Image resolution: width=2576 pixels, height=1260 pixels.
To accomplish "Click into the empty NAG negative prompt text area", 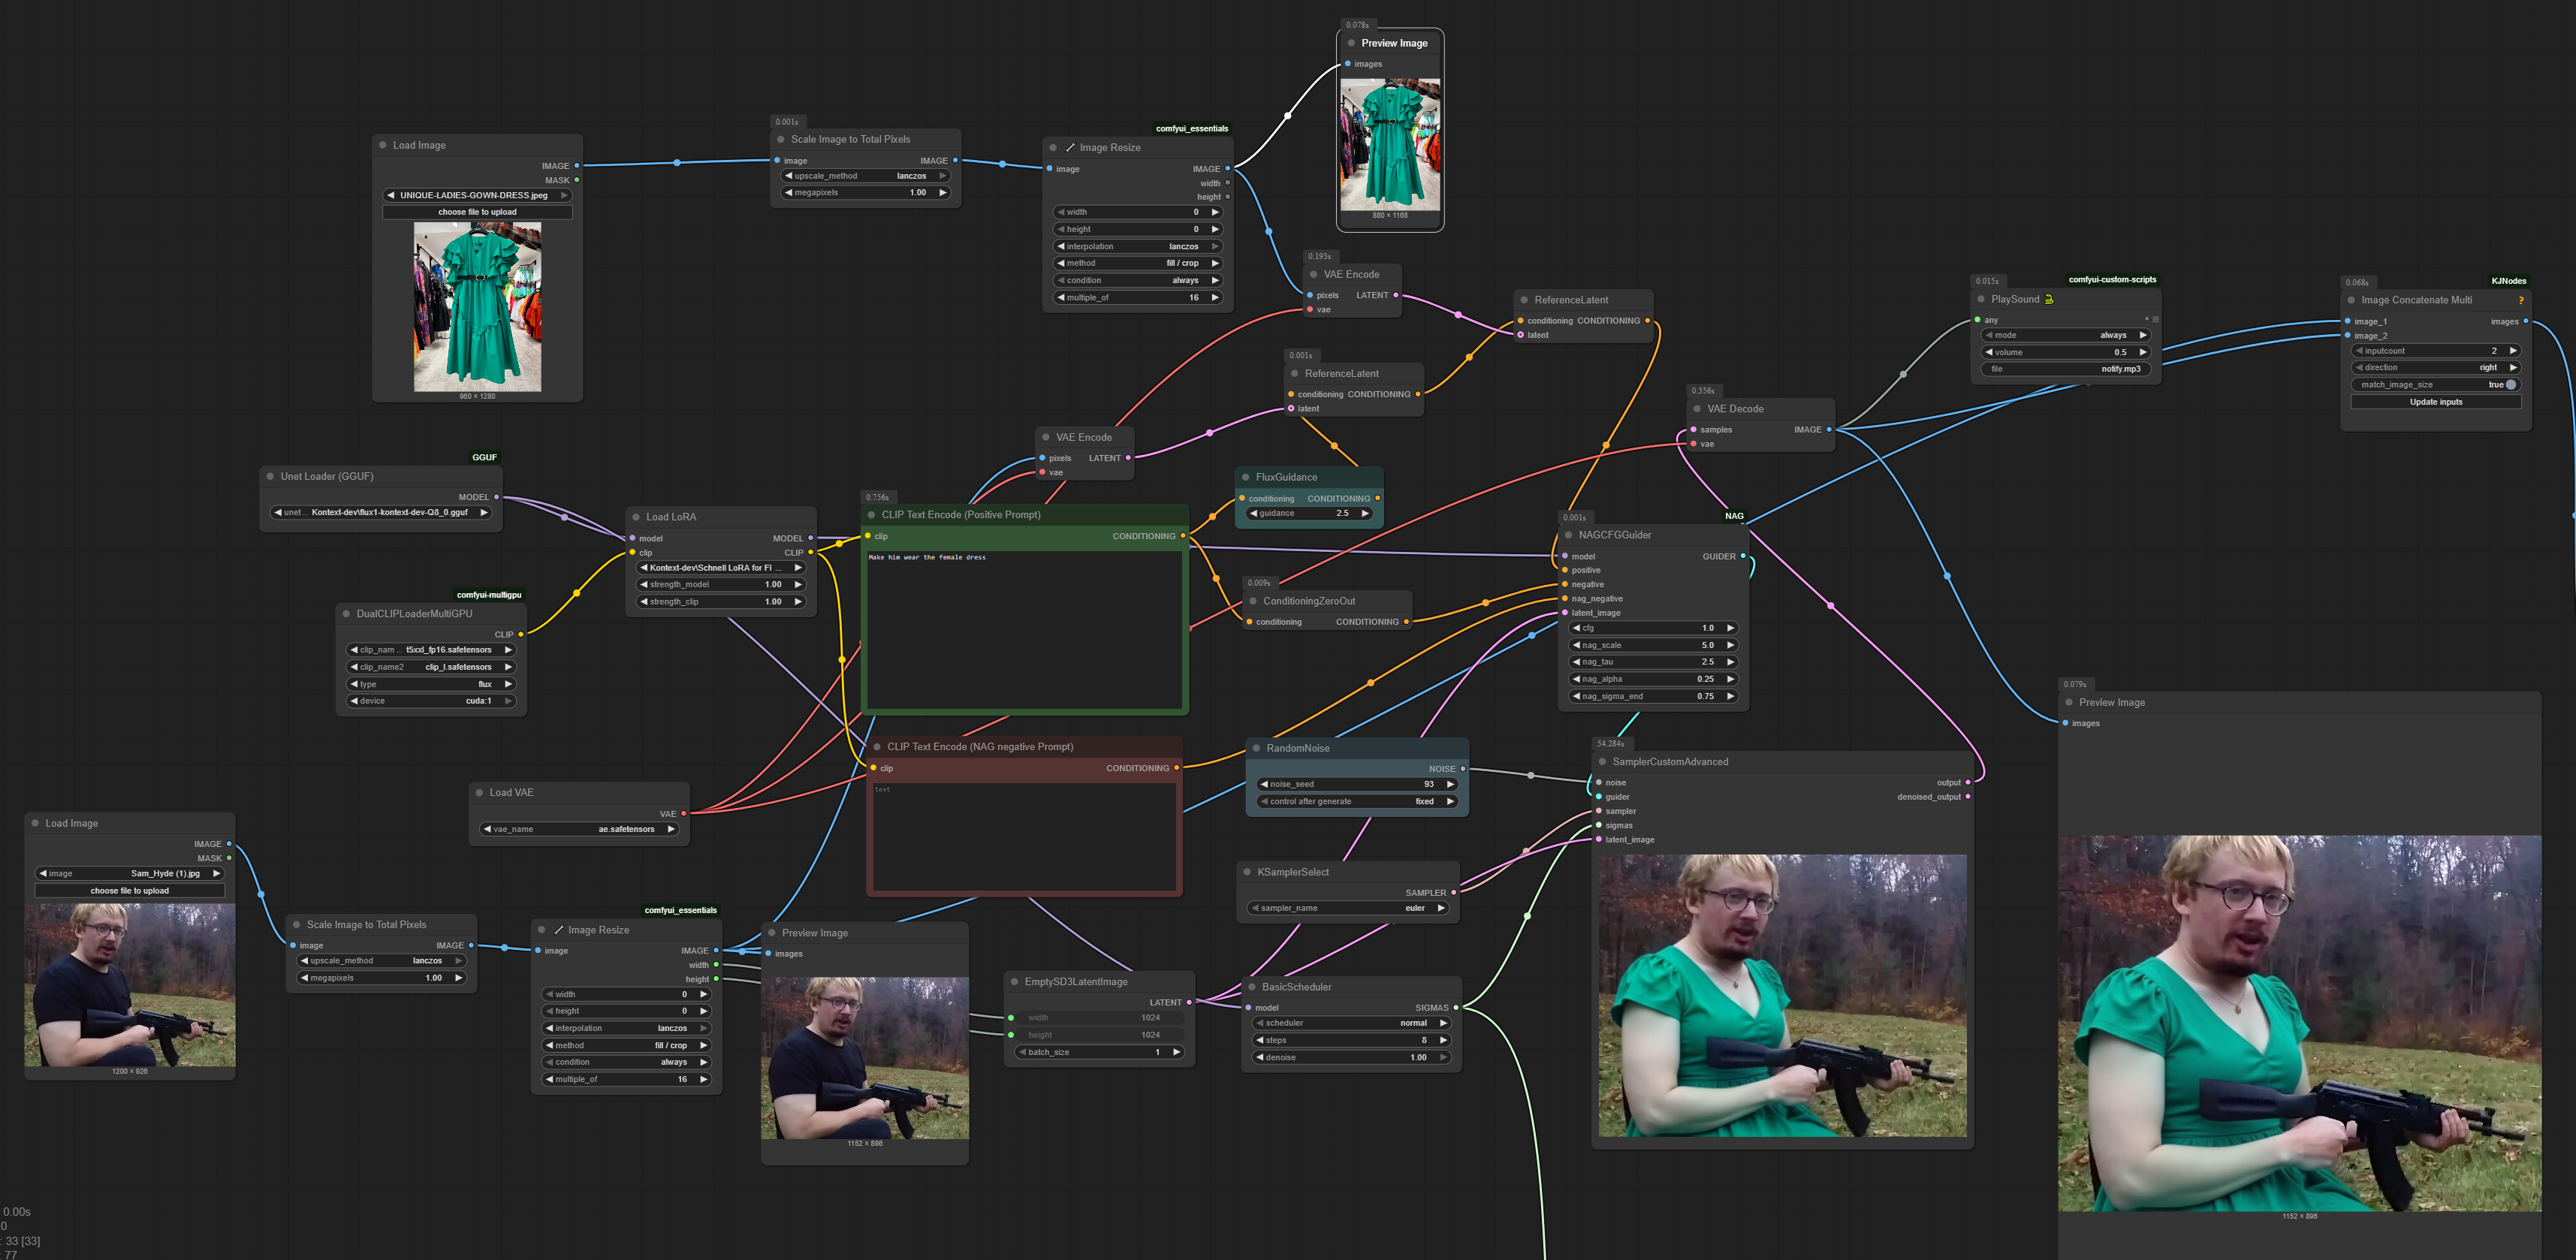I will pyautogui.click(x=1024, y=837).
